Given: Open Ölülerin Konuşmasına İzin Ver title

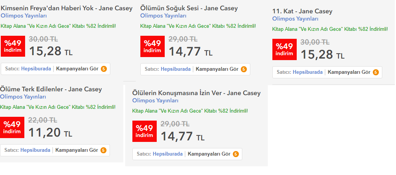Looking at the screenshot, I should click(x=196, y=93).
